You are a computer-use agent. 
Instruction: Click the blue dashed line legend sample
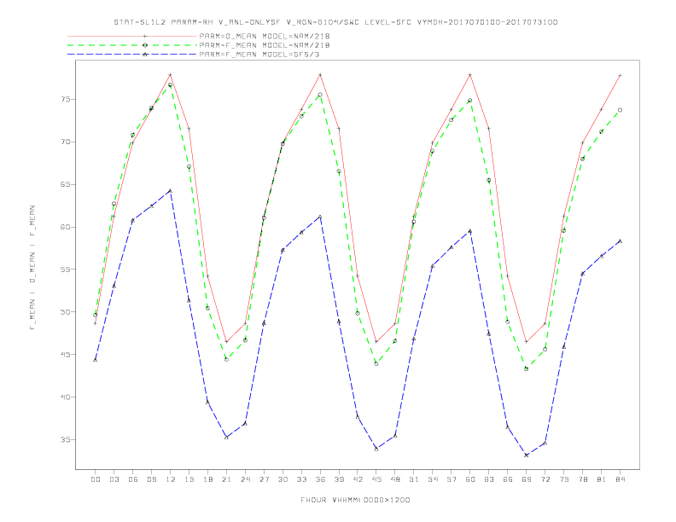coord(132,55)
